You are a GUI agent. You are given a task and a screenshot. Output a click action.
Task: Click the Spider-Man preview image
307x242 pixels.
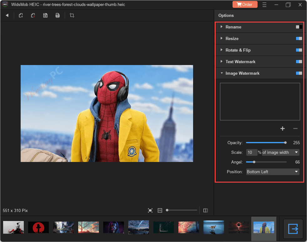107,113
